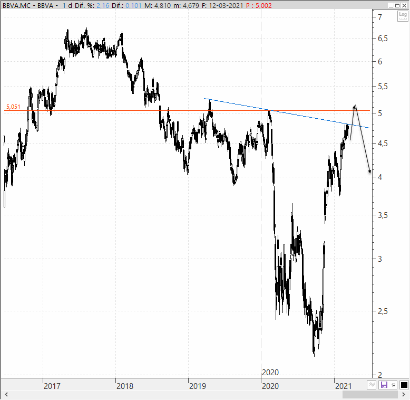Open the black color swatch
The width and height of the screenshot is (410, 400).
[404, 385]
